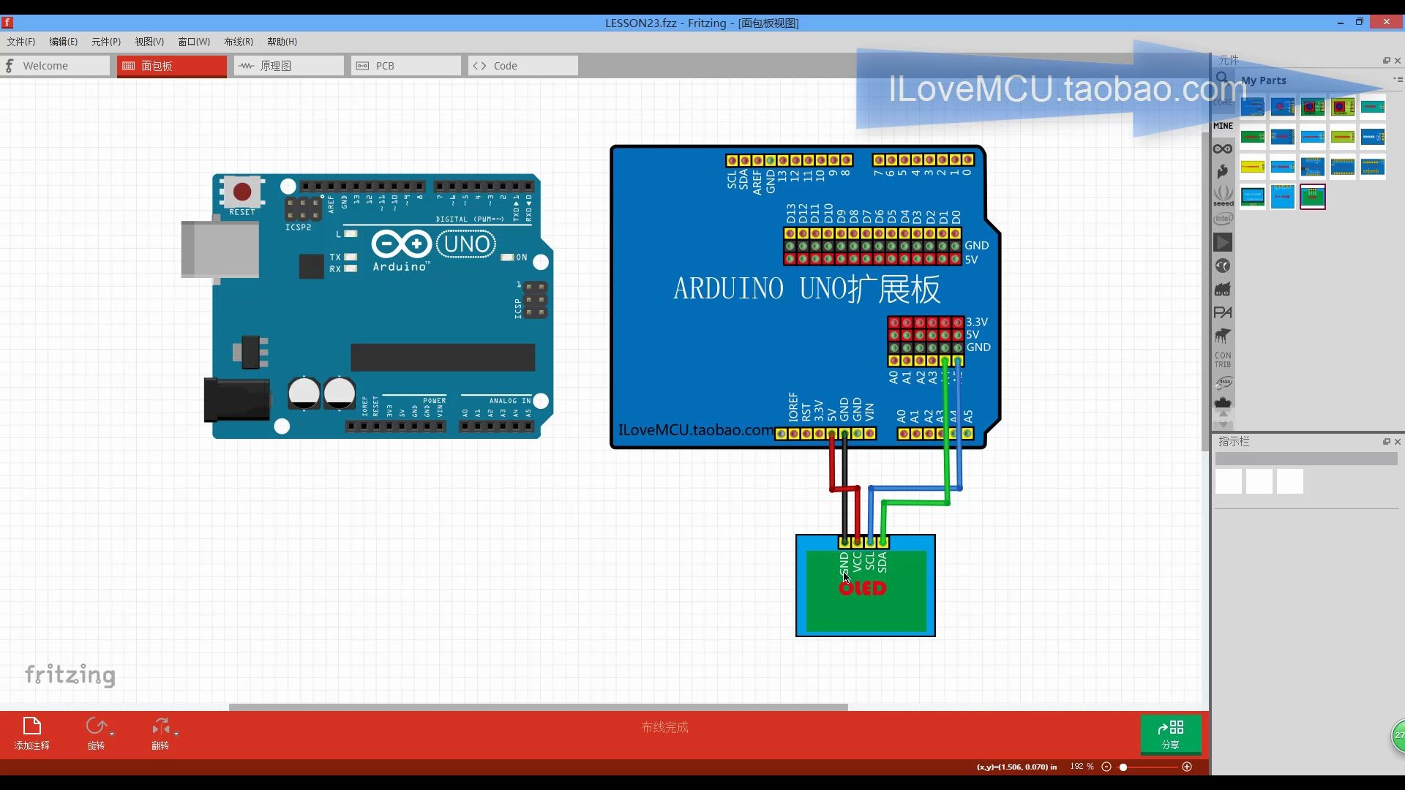Image resolution: width=1405 pixels, height=790 pixels.
Task: Select the CORE parts bin in the sidebar
Action: pos(1224,102)
